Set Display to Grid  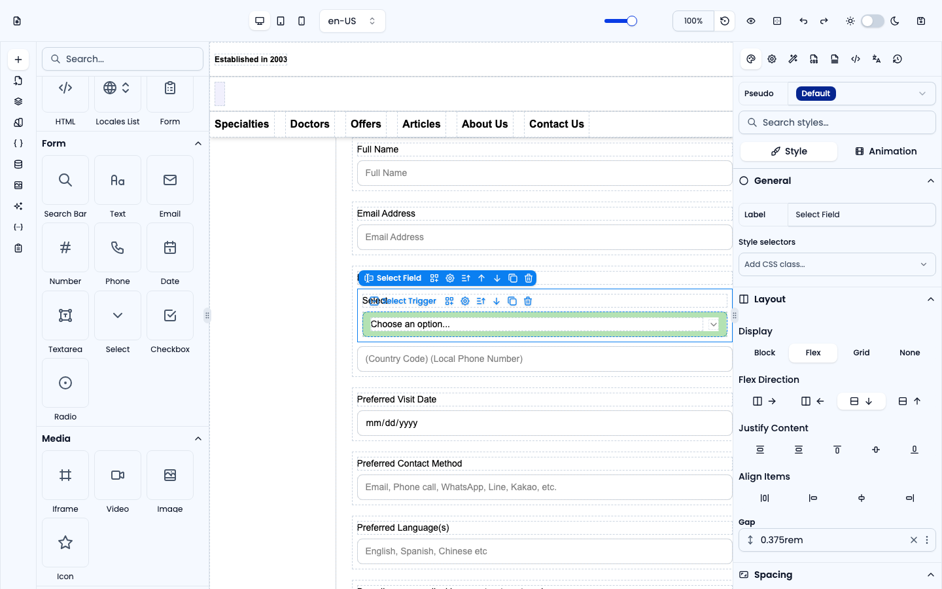tap(862, 353)
